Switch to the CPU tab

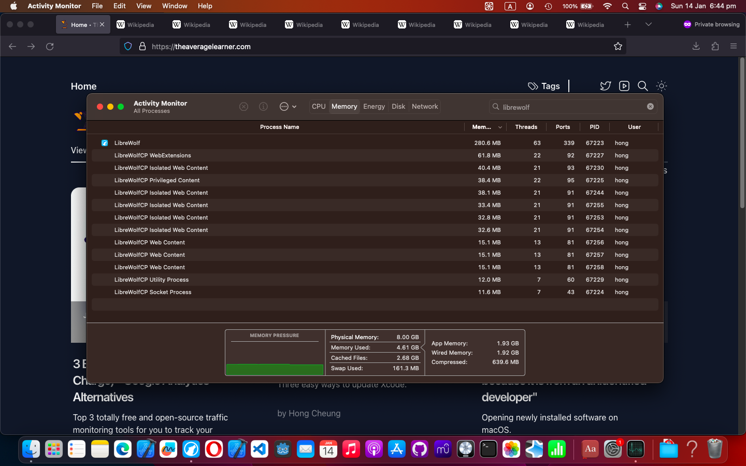319,107
